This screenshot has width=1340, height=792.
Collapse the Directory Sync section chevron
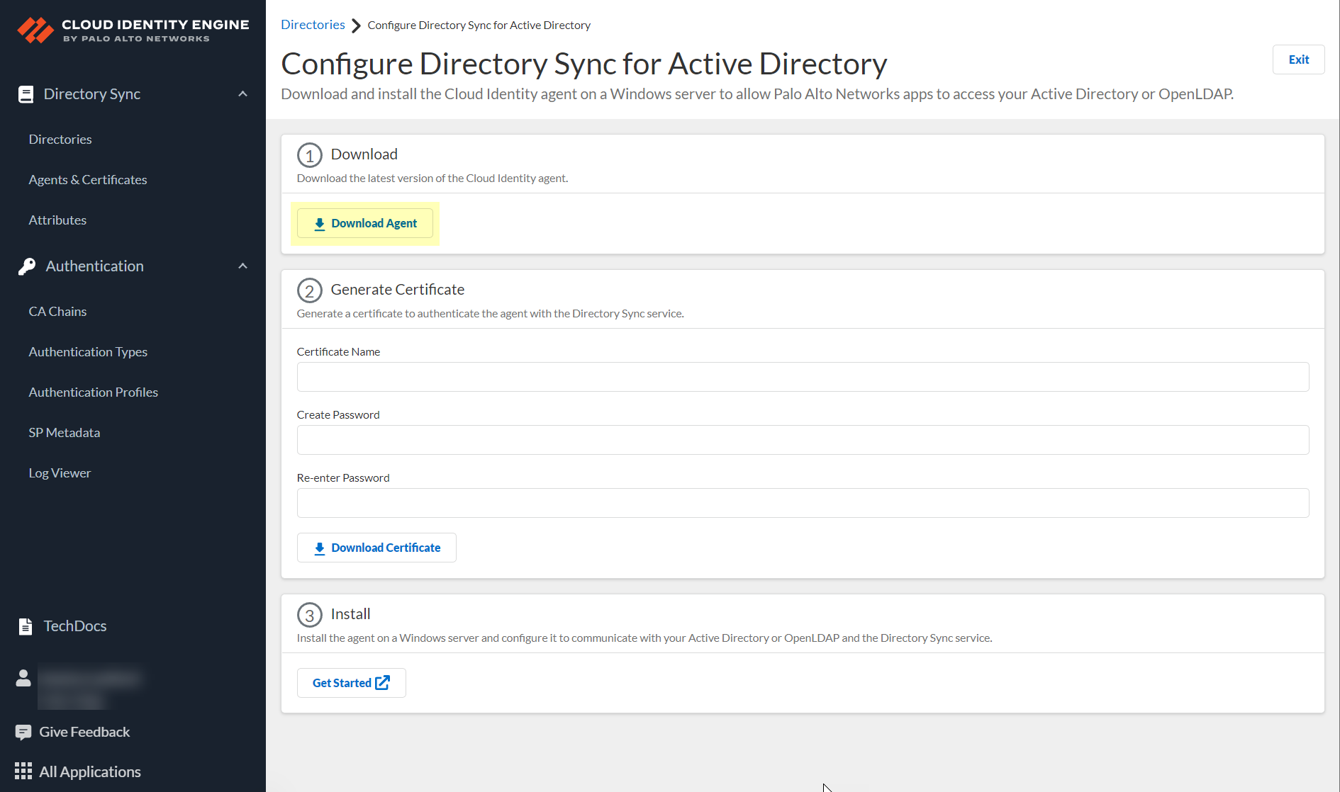click(242, 94)
